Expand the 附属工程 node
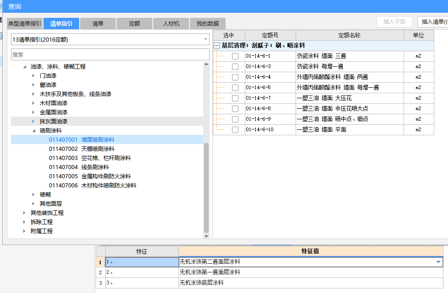The height and width of the screenshot is (293, 448). click(24, 231)
